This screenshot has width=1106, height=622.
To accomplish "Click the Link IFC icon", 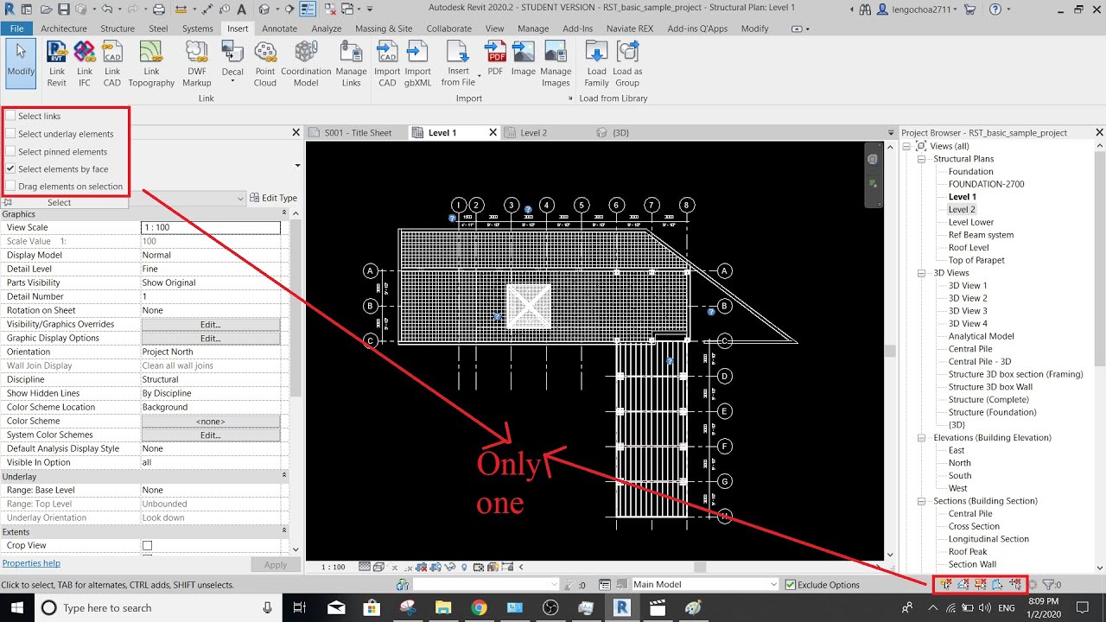I will click(85, 63).
